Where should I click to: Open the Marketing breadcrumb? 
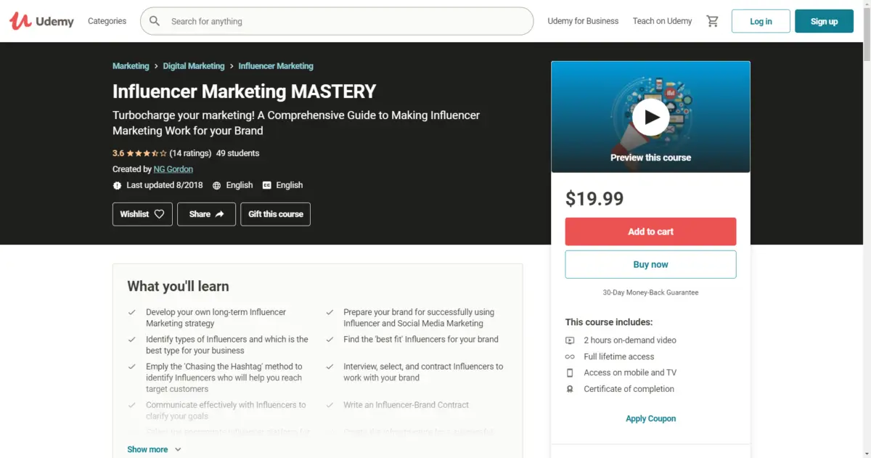[x=131, y=66]
